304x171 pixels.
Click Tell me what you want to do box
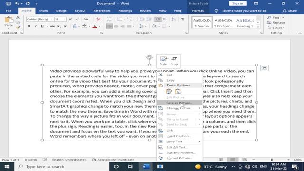pos(244,11)
